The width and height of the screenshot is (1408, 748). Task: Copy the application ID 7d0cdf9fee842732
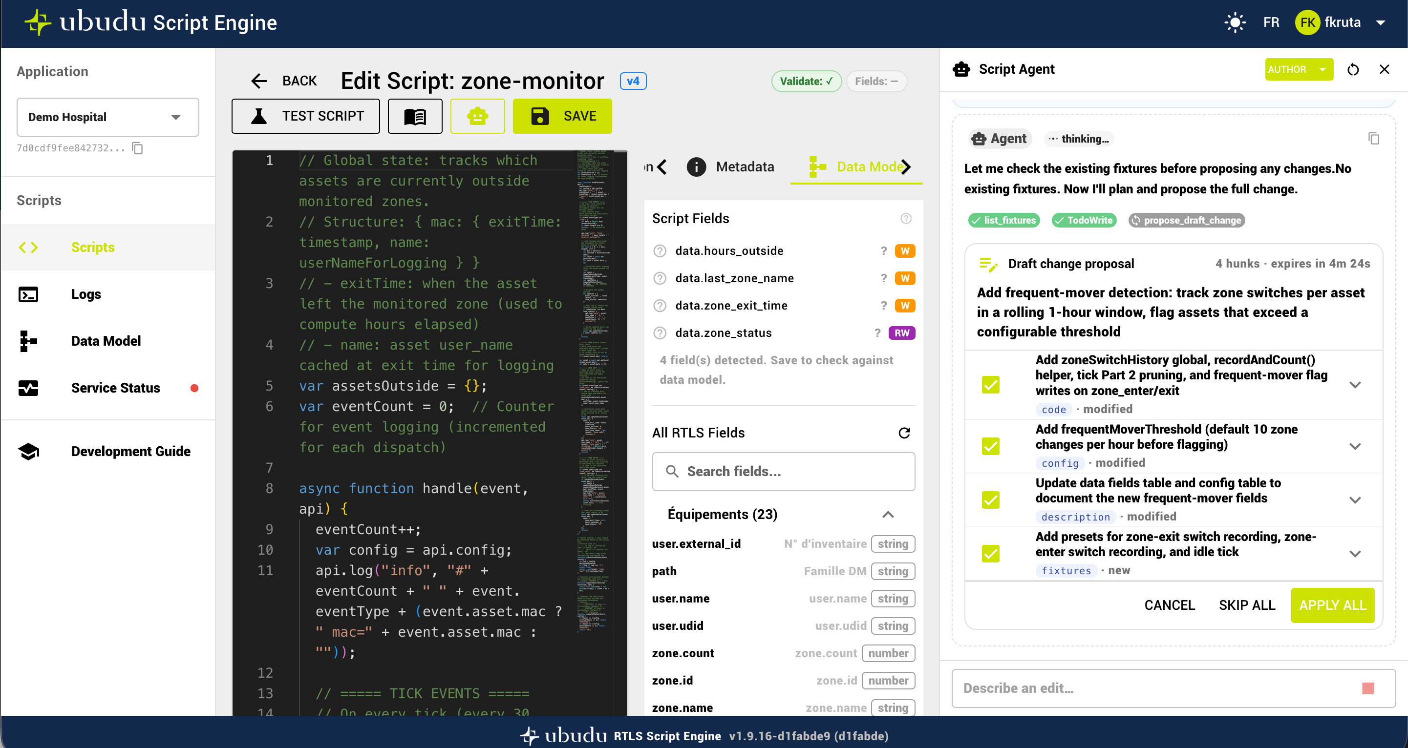tap(138, 148)
